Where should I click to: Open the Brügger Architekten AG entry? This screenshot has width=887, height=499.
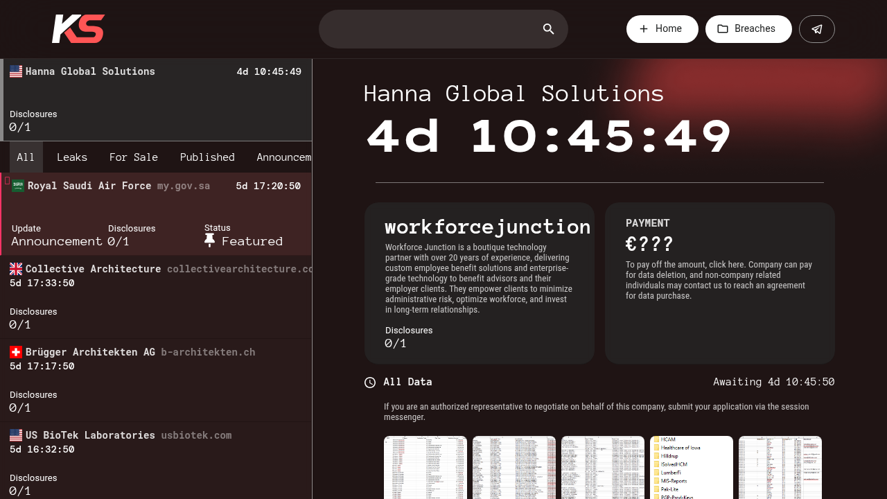[x=156, y=380]
